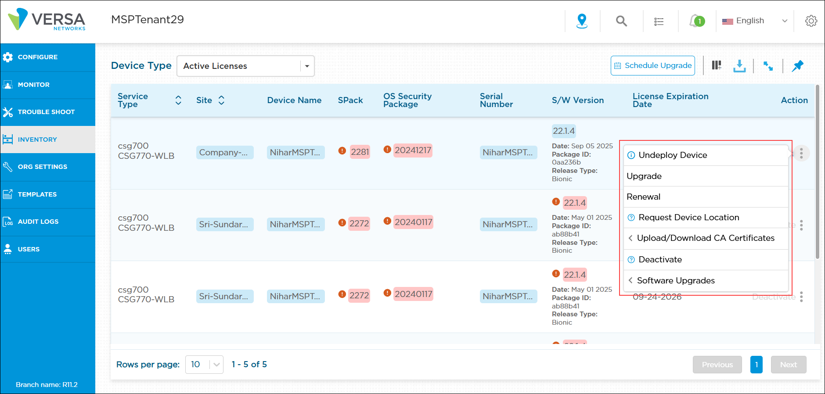Screen dimensions: 825x394
Task: Expand Software Upgrades submenu
Action: (675, 280)
